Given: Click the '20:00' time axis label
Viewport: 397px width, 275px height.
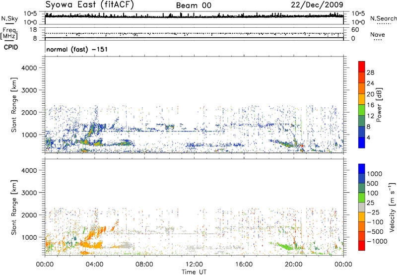Looking at the screenshot, I should pos(294,265).
